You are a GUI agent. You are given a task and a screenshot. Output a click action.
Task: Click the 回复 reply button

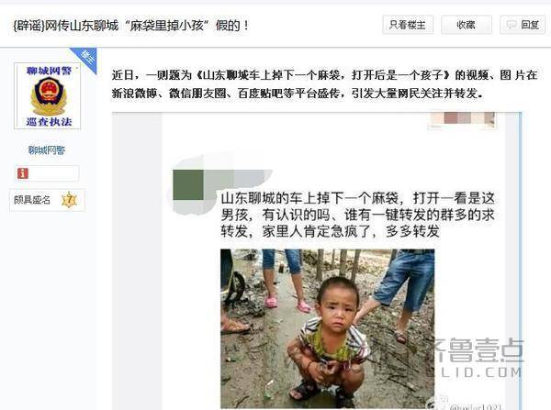[x=523, y=25]
